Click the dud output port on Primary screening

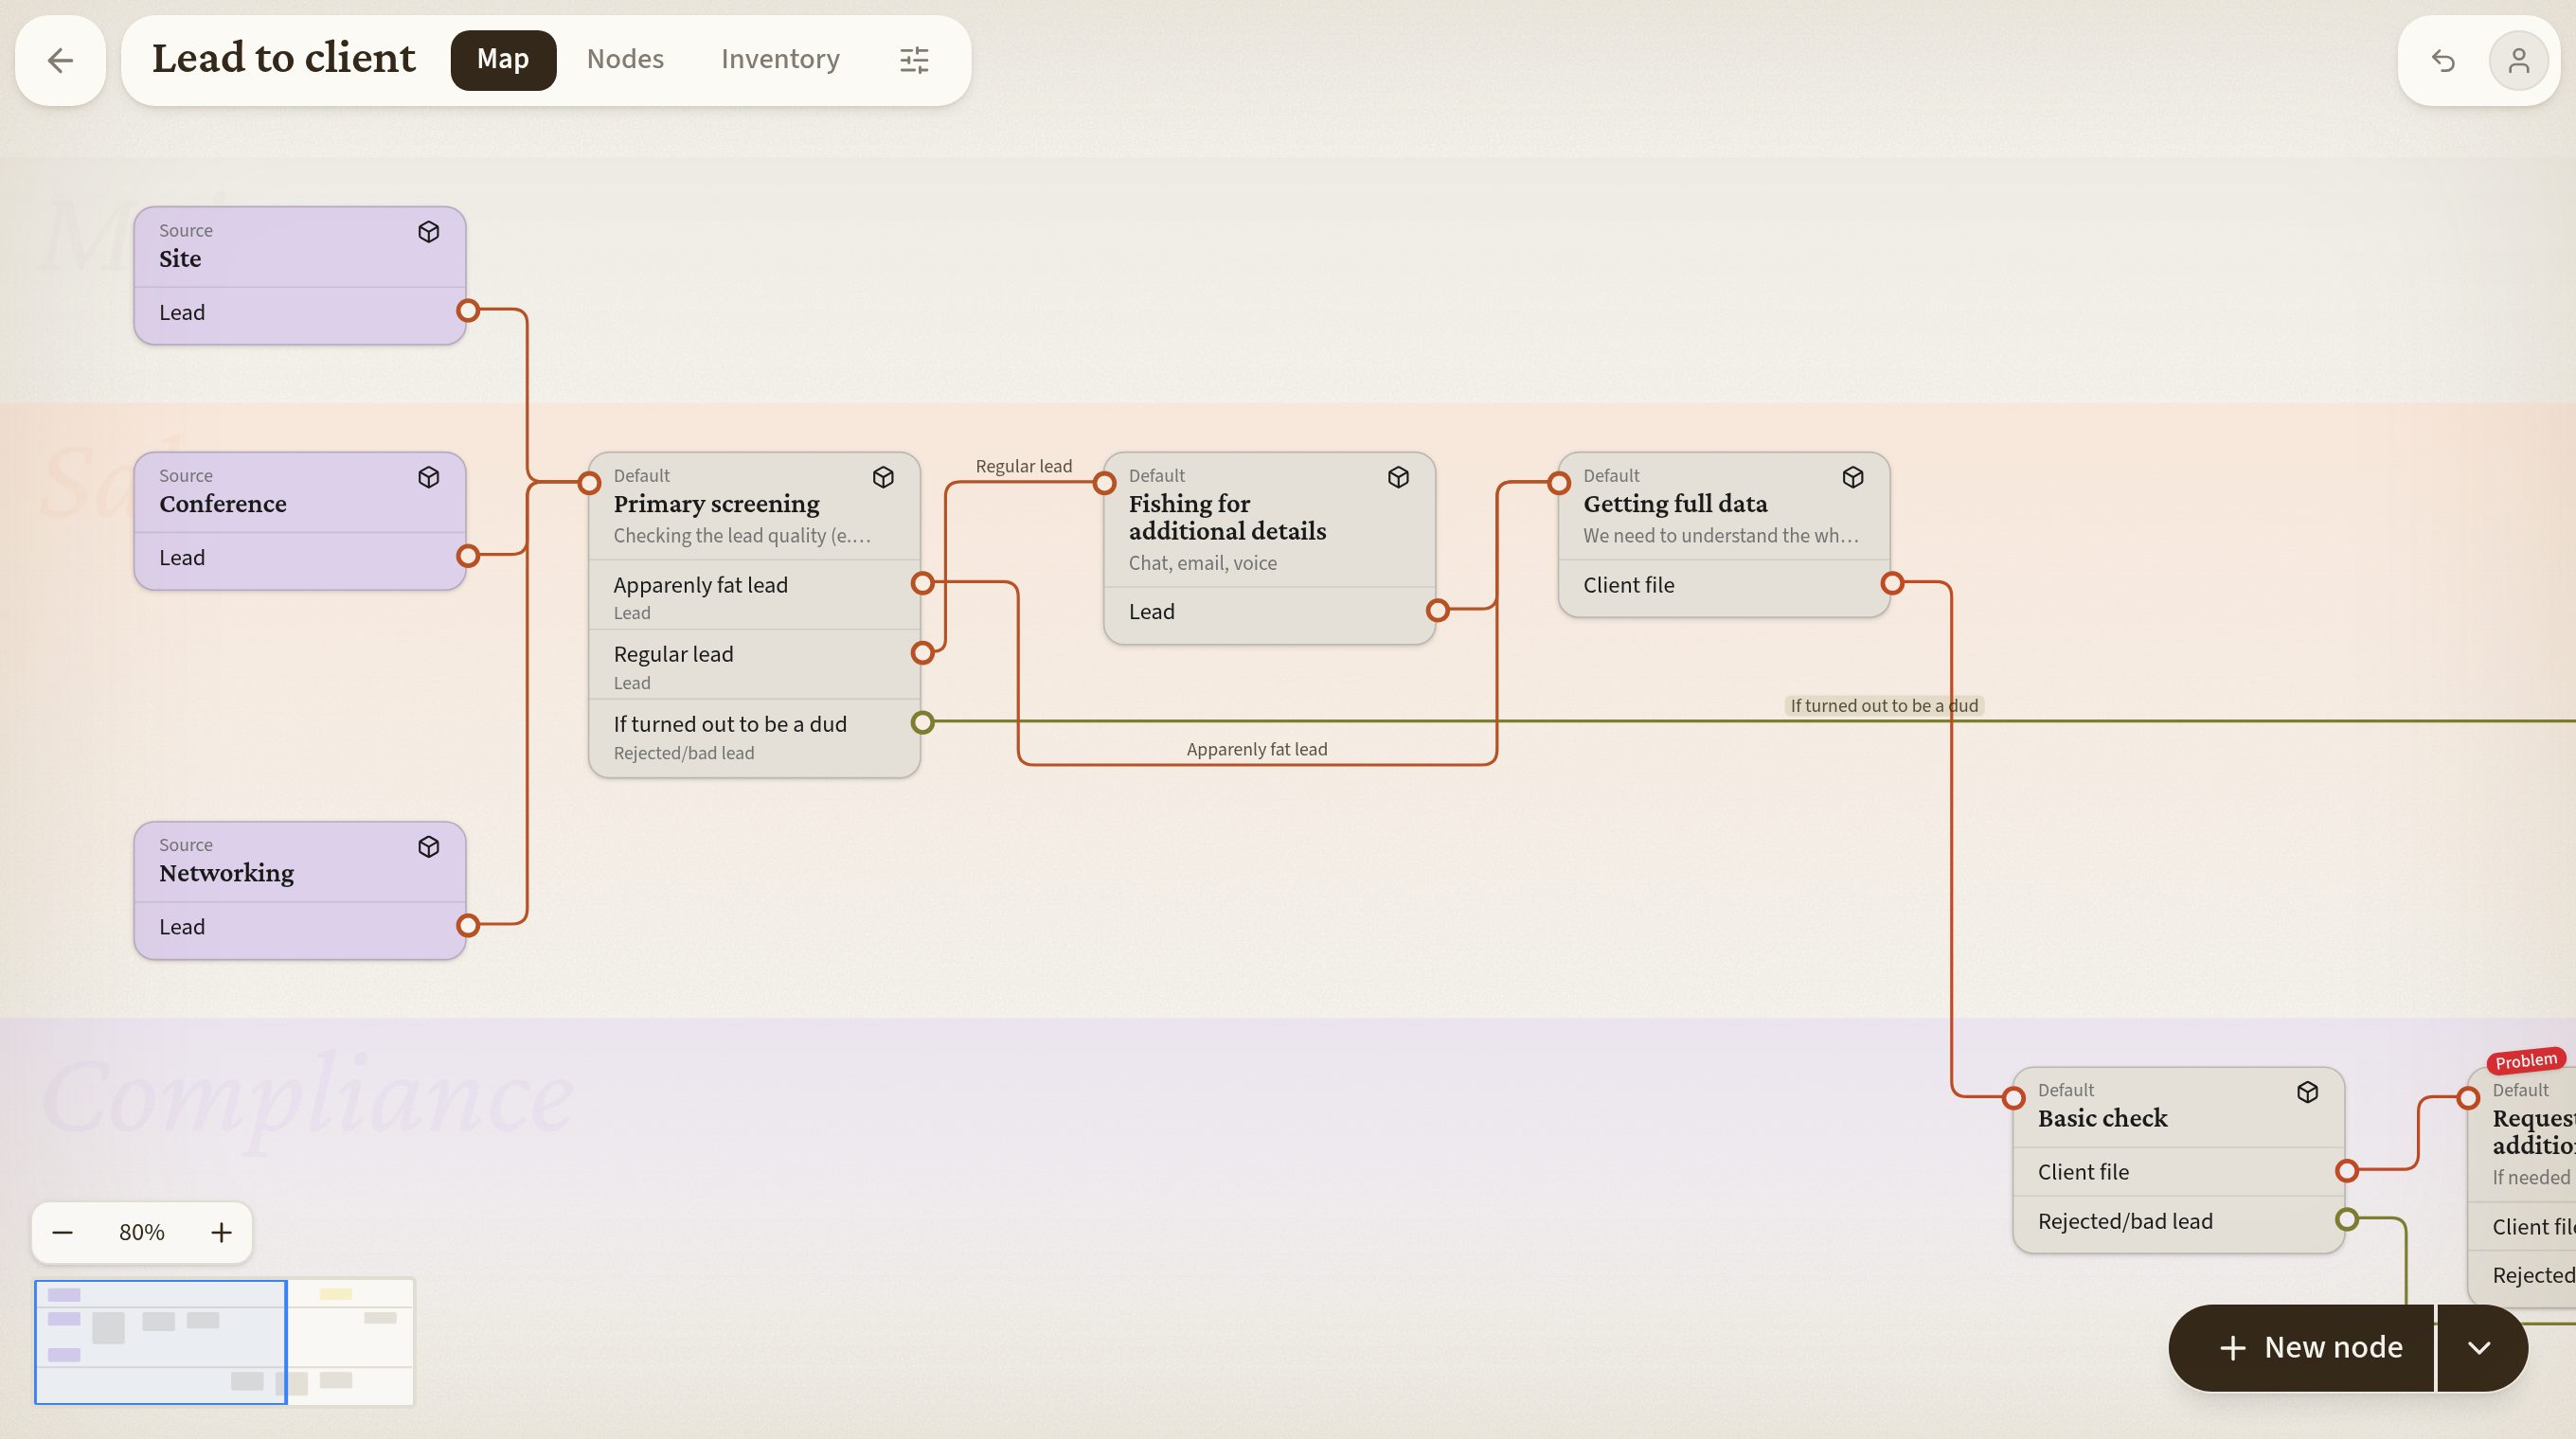pos(923,722)
